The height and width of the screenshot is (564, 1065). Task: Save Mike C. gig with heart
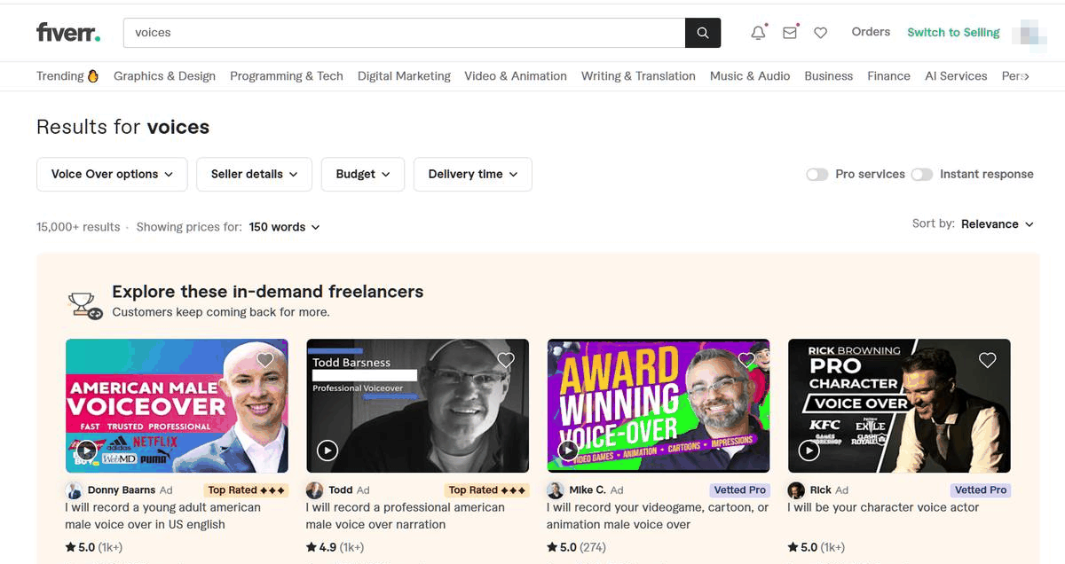tap(746, 360)
